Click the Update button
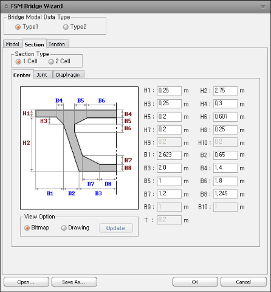The image size is (271, 292). click(x=116, y=228)
